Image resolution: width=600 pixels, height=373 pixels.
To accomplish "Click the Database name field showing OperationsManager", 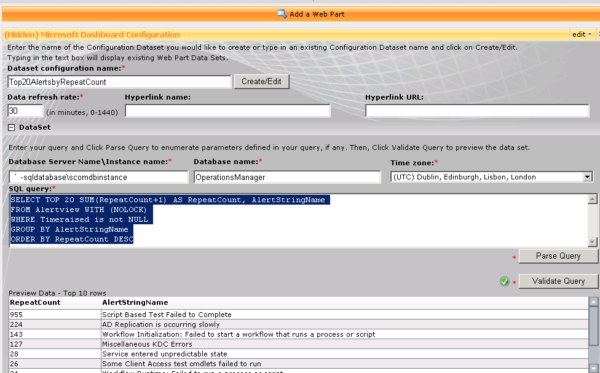I will click(289, 176).
